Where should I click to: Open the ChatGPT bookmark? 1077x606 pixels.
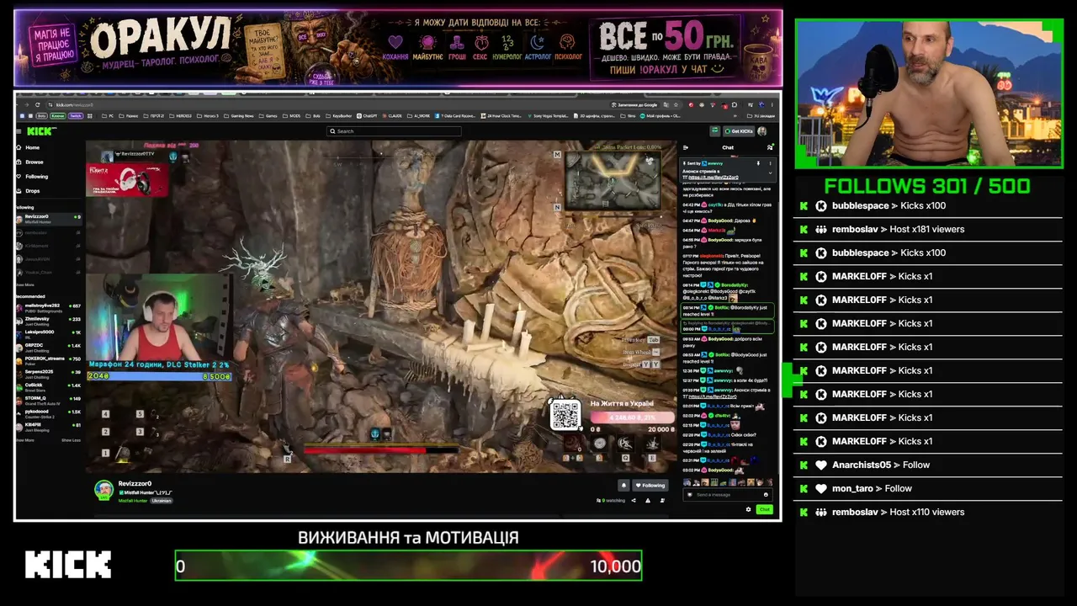pyautogui.click(x=367, y=116)
